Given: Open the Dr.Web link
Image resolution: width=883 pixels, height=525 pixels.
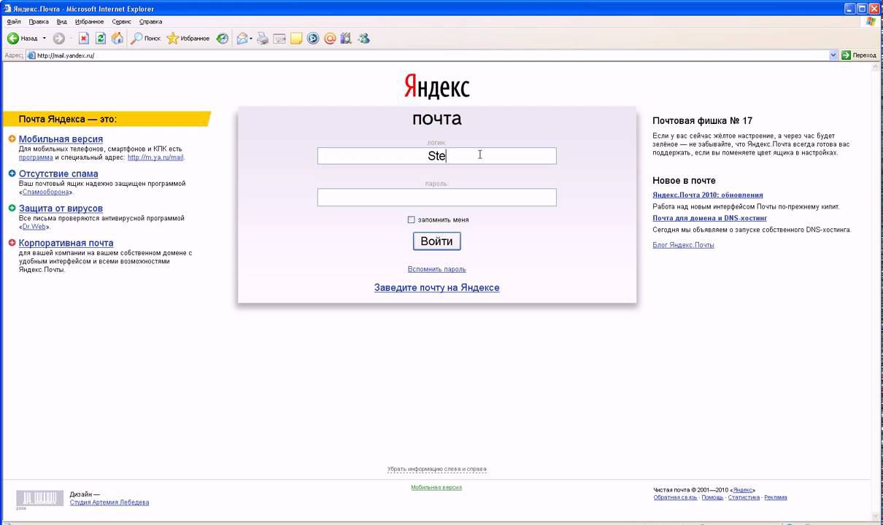Looking at the screenshot, I should coord(34,227).
